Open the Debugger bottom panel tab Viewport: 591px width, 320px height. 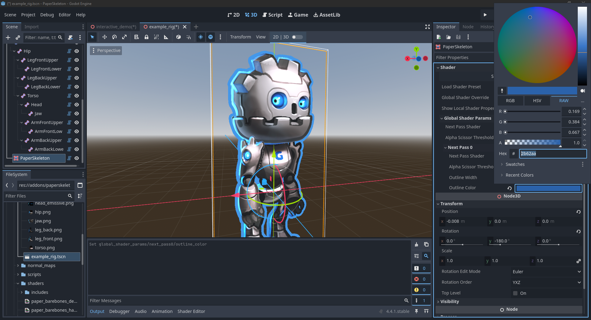pyautogui.click(x=119, y=311)
